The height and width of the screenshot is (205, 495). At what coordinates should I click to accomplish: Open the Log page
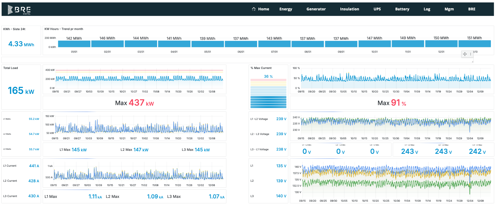click(x=427, y=9)
